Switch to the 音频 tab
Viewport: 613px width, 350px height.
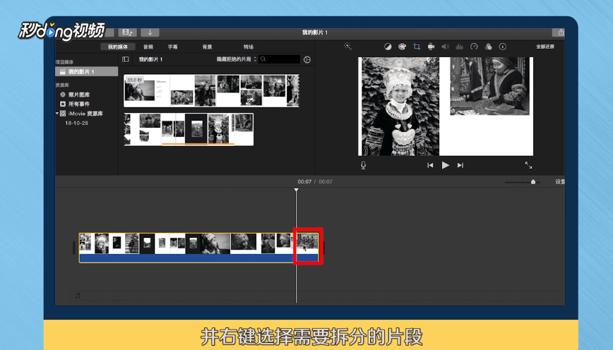[148, 47]
